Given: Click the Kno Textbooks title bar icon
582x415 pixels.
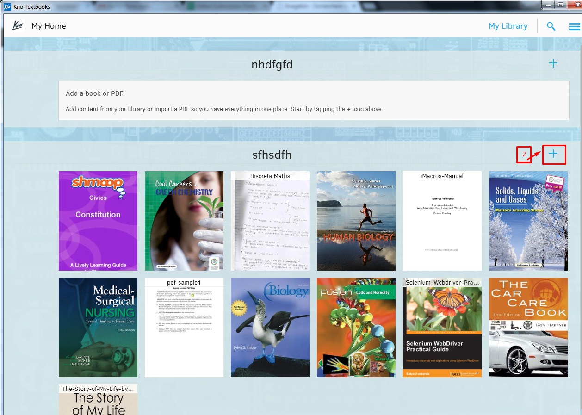Looking at the screenshot, I should point(7,6).
